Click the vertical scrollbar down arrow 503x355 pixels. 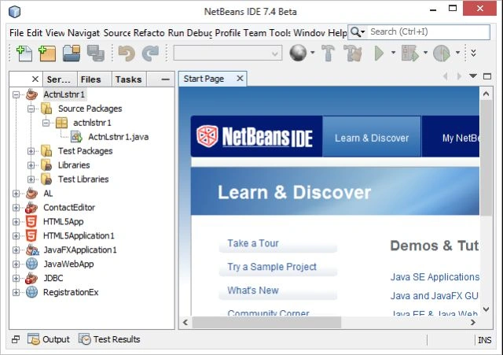486,309
